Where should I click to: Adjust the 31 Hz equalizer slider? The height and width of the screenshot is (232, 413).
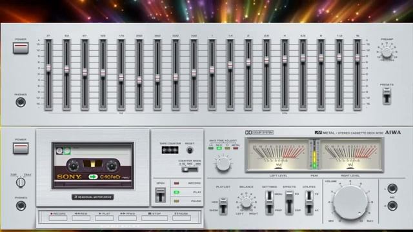[x=48, y=68]
